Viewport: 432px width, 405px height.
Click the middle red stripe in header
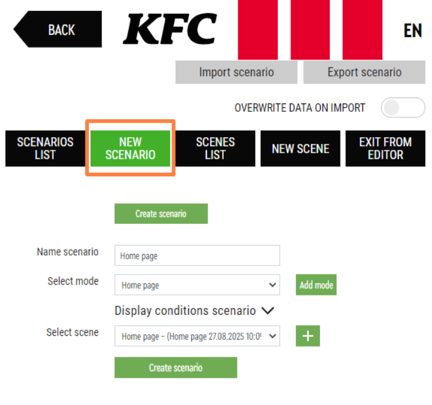click(310, 29)
